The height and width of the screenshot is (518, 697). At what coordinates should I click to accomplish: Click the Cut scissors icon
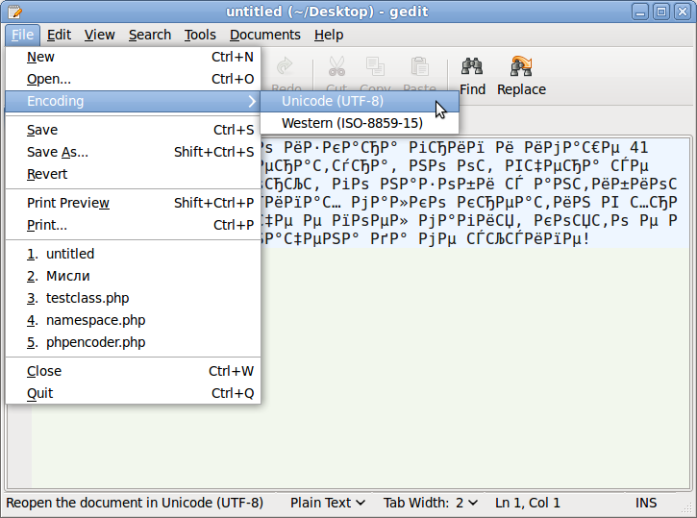pos(336,66)
